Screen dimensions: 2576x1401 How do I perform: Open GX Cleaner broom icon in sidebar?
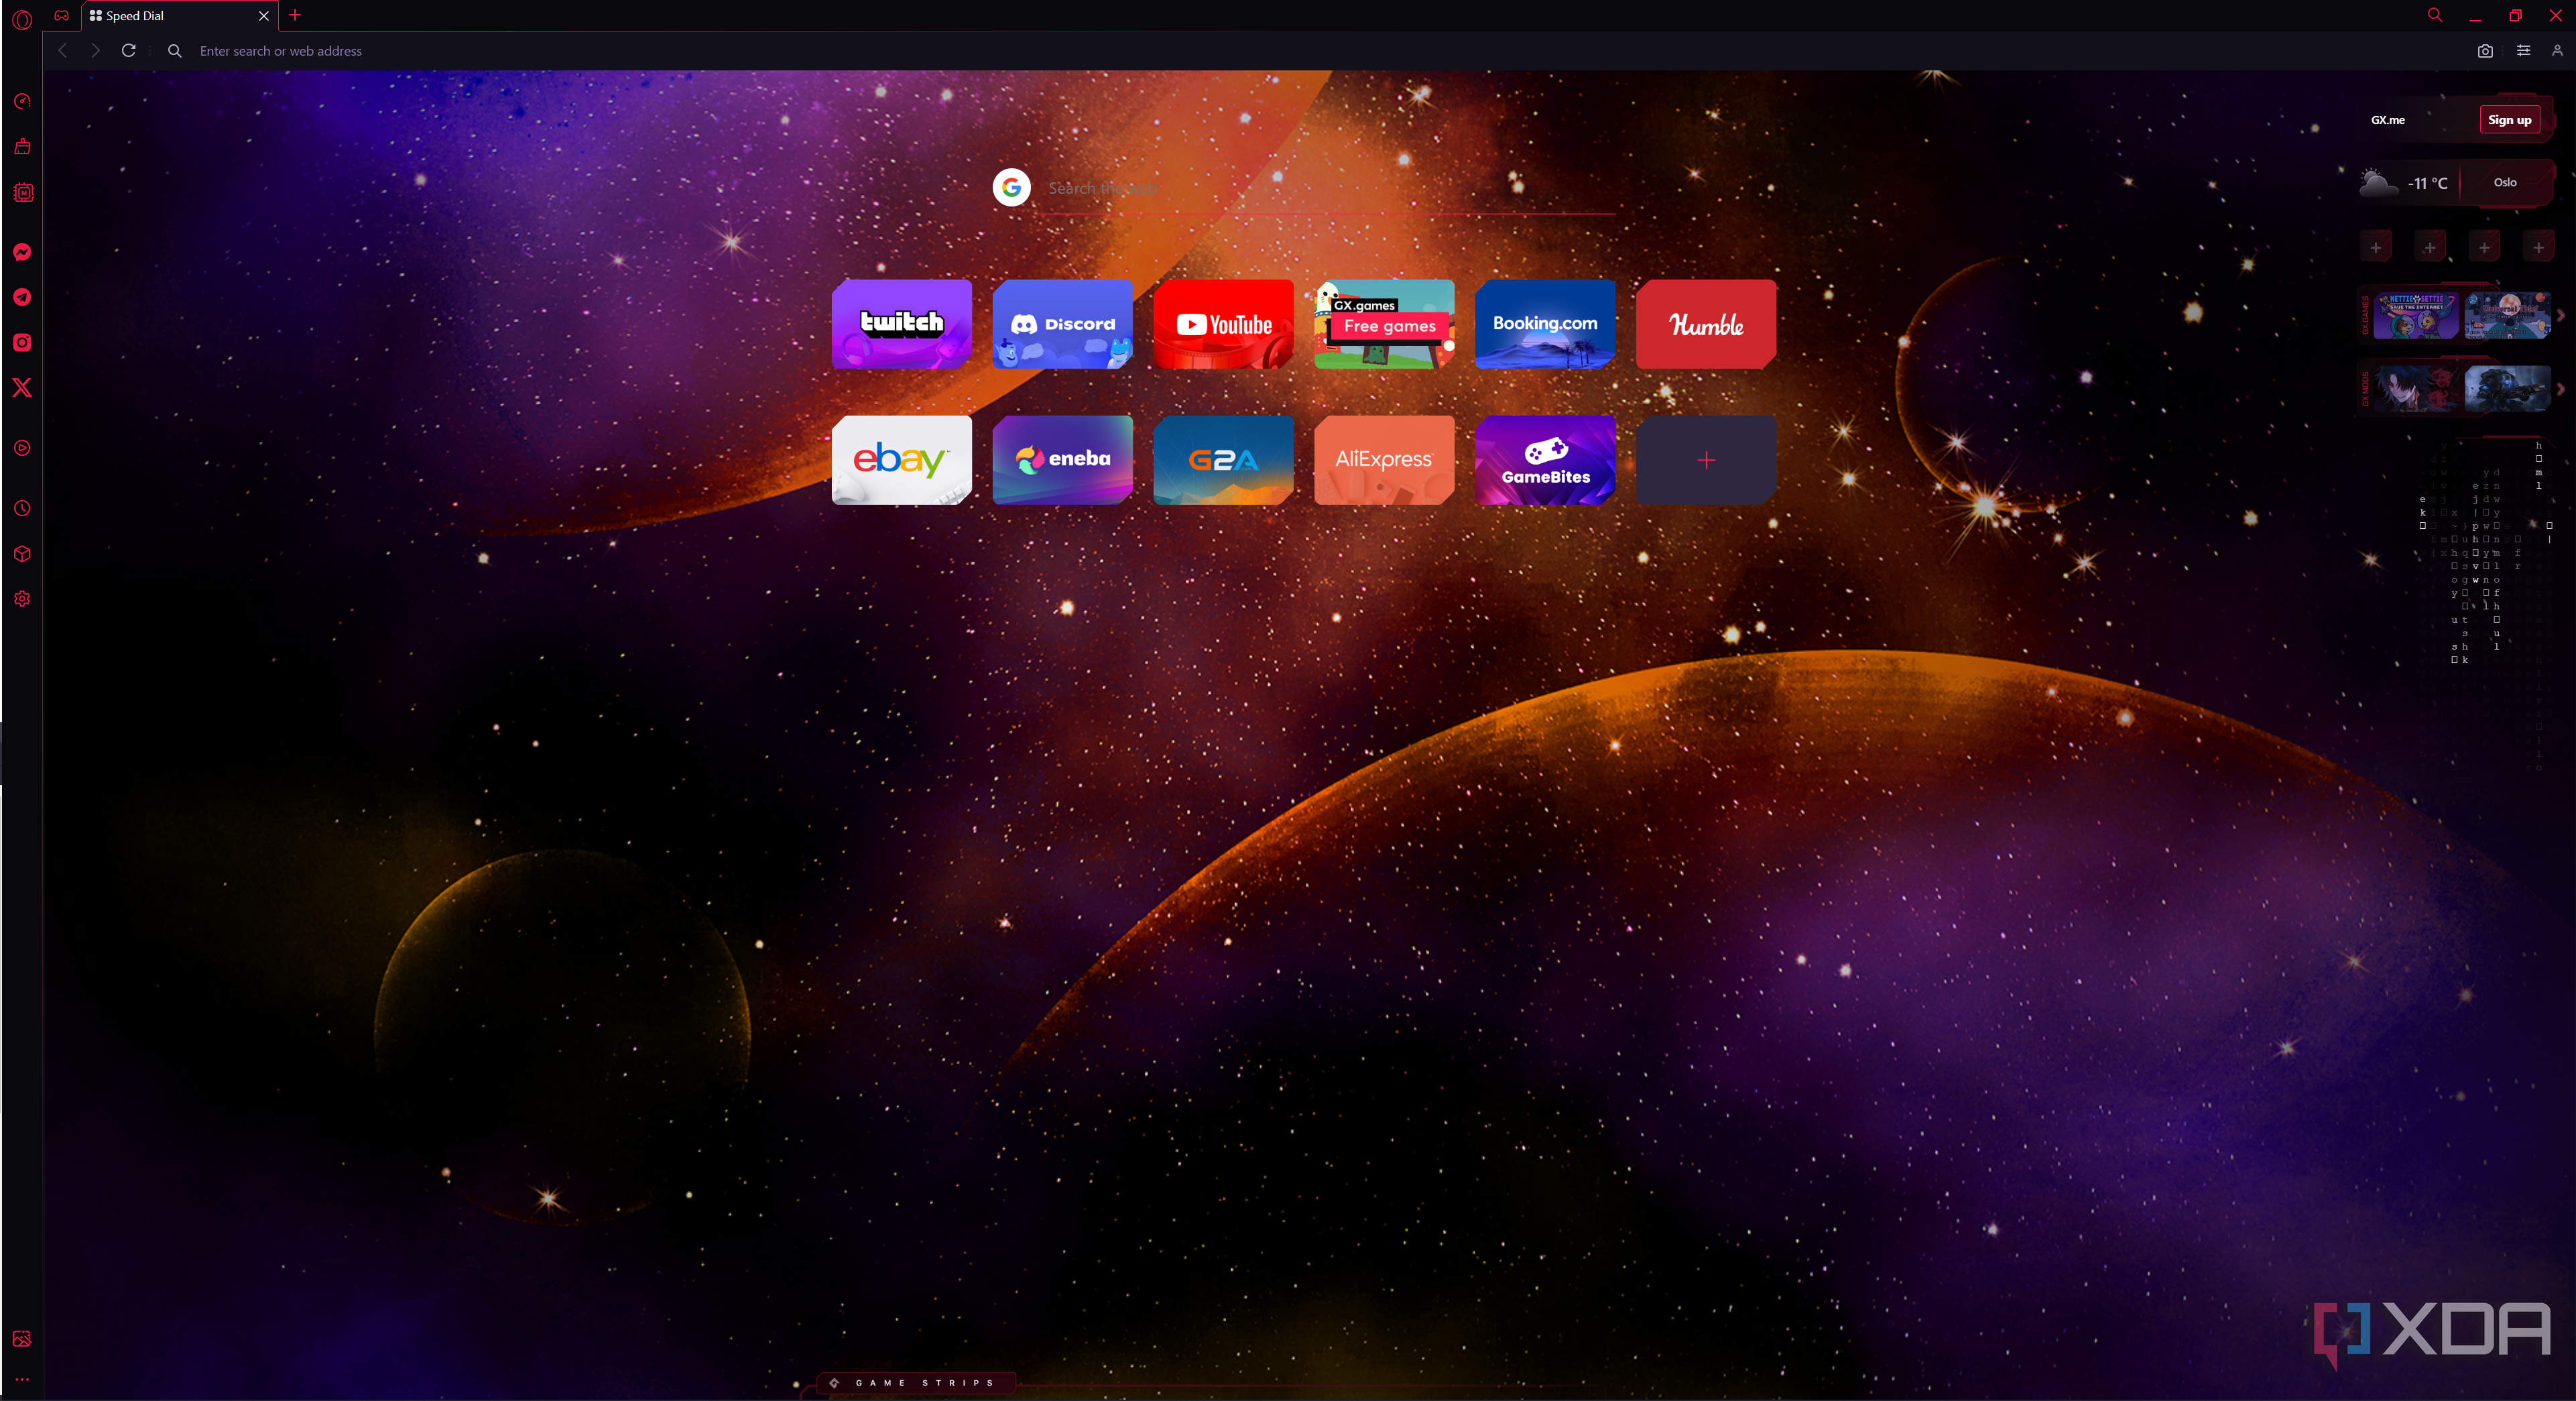[22, 146]
